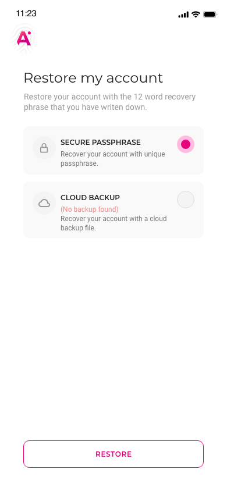Tap the 11:23 clock in status bar
227x491 pixels.
26,13
